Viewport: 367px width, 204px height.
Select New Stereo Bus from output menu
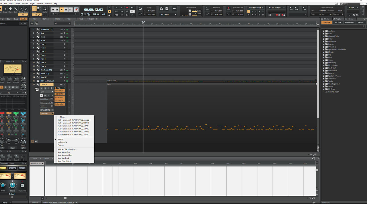[x=64, y=152]
